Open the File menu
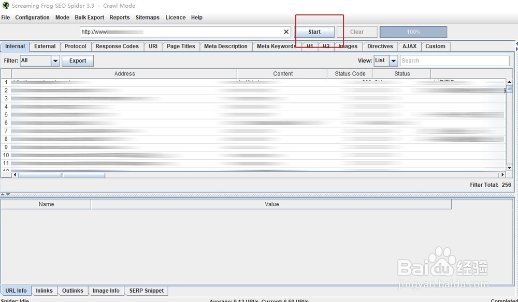 tap(6, 18)
